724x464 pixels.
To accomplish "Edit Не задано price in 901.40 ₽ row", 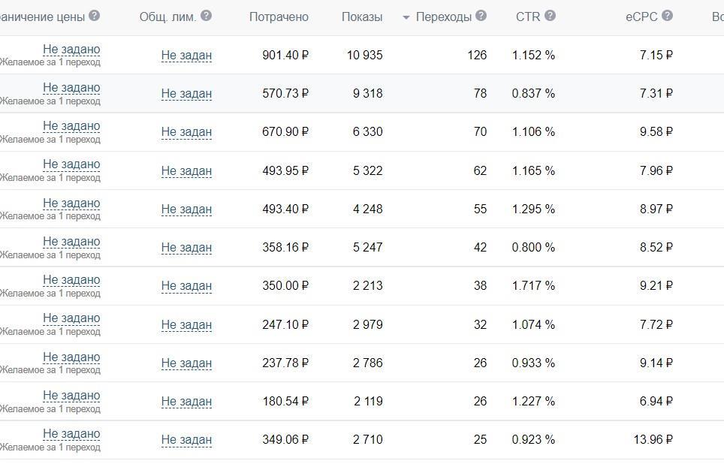I will pos(71,50).
